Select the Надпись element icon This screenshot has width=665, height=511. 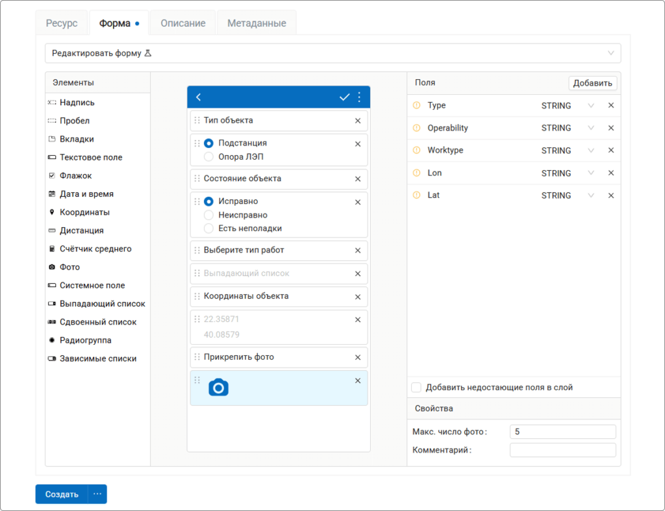tap(52, 102)
